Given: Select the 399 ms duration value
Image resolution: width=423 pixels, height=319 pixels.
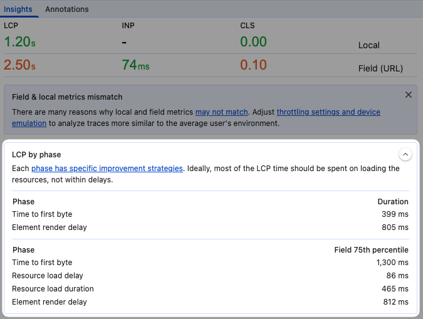Looking at the screenshot, I should coord(395,214).
